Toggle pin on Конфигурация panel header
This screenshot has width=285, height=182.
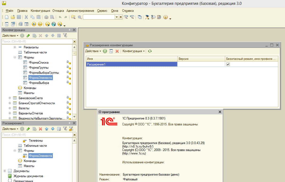tap(69, 30)
